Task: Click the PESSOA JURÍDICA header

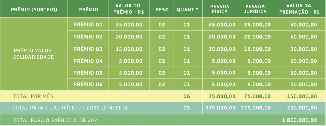Action: click(256, 9)
